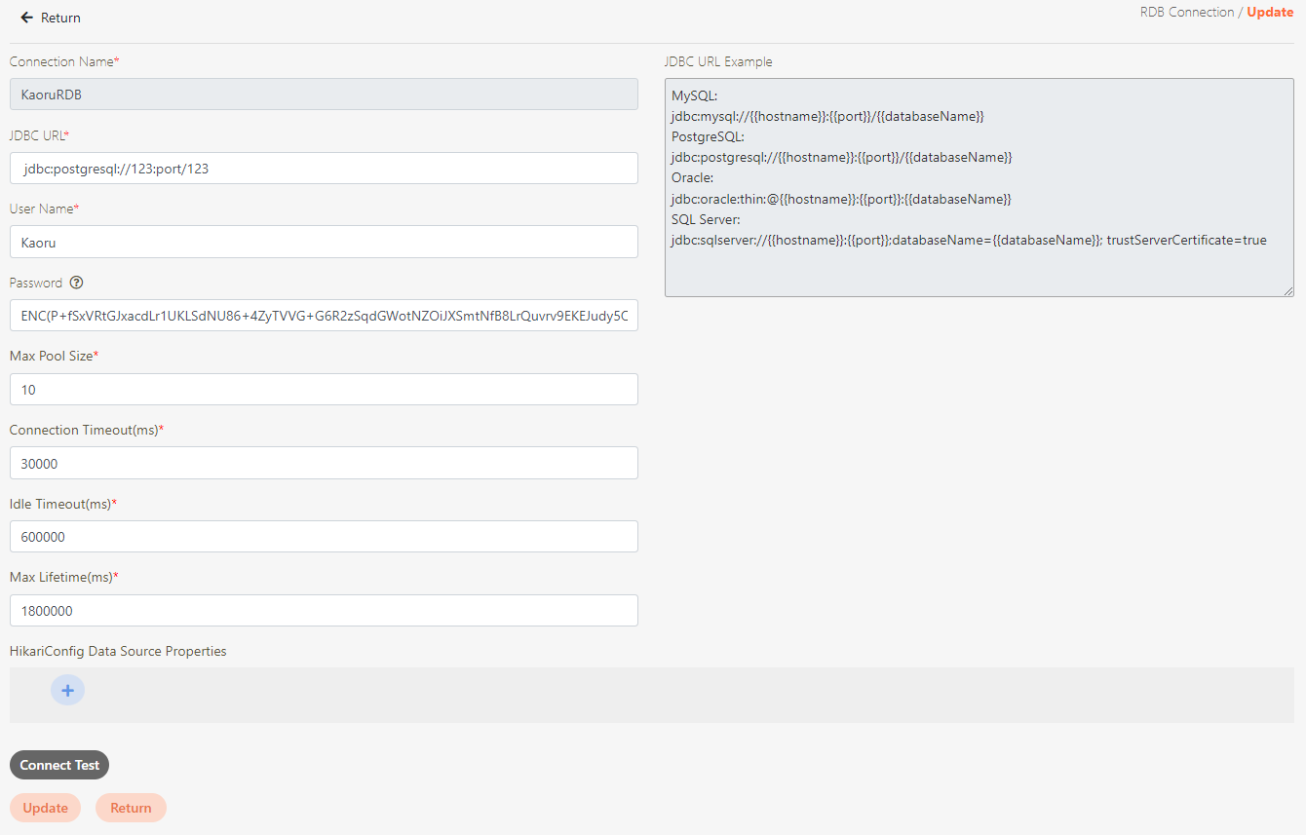
Task: Focus the JDBC URL input field
Action: (324, 169)
